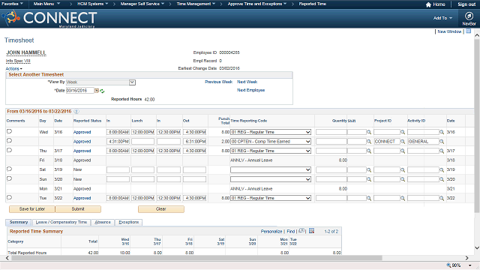Open the NavBar compass icon

point(469,16)
